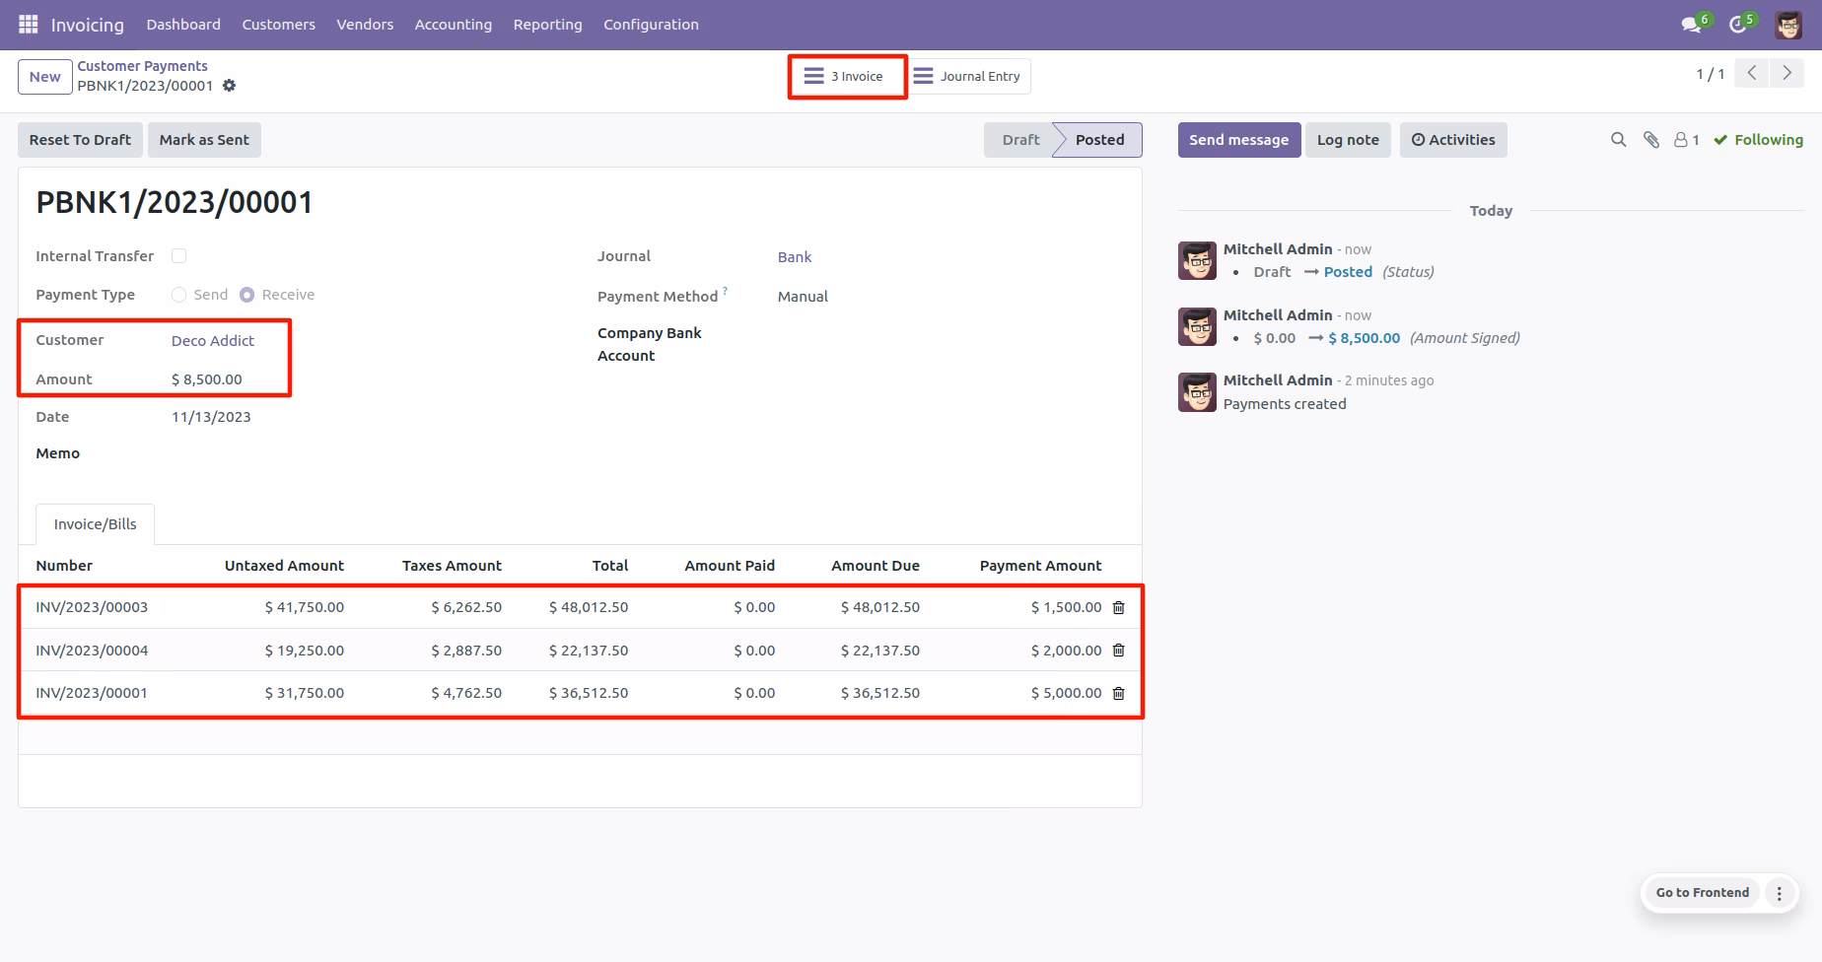Delete the INV/2023/00003 line with trash icon
1822x962 pixels.
pos(1118,608)
